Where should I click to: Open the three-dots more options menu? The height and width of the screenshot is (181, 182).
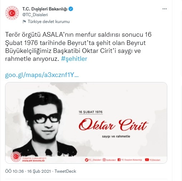click(164, 9)
